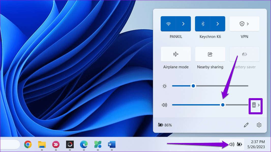Launch Microsoft Edge from taskbar

click(84, 144)
